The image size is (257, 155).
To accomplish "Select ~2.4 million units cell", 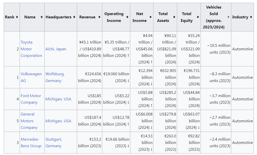I will point(216,143).
